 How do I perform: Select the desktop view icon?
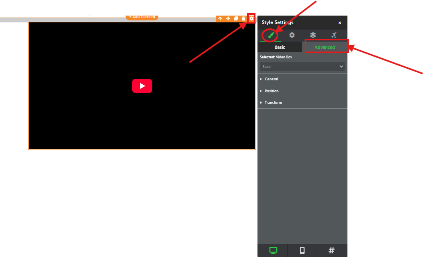point(273,251)
